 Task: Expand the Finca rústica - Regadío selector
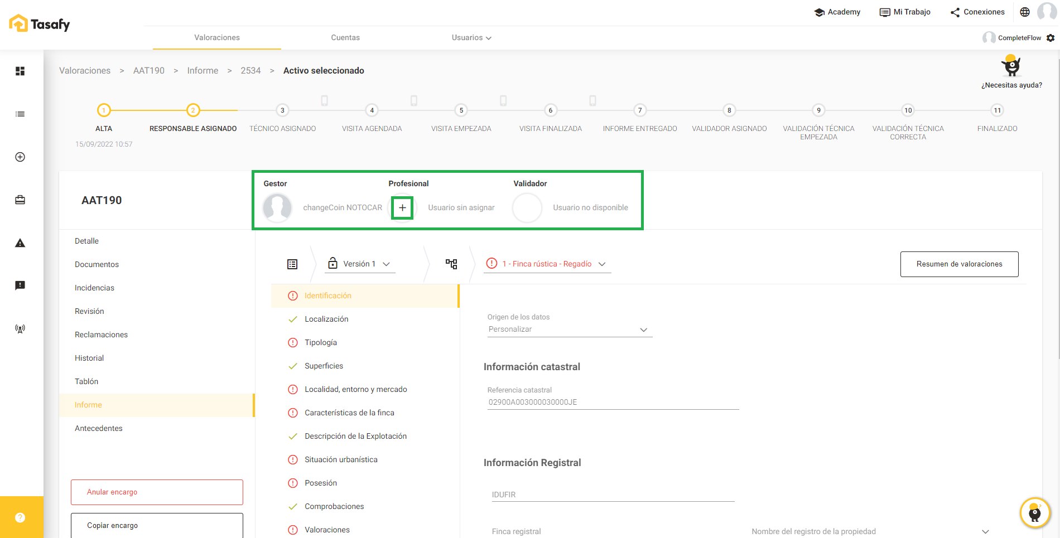coord(547,264)
